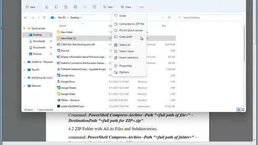This screenshot has width=258, height=145.
Task: Select the IDMan - Shortcut icon
Action: pyautogui.click(x=58, y=100)
